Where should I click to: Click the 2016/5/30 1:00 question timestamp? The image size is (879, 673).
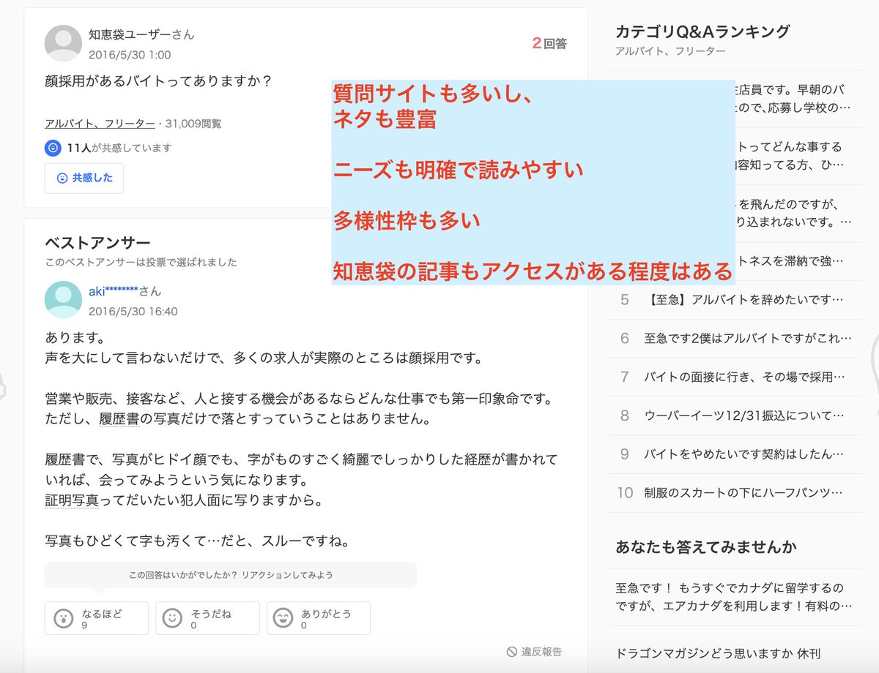click(130, 54)
